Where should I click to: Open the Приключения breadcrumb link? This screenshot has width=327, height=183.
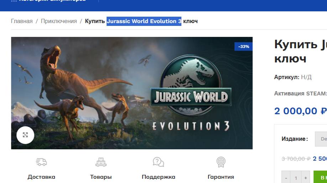59,21
